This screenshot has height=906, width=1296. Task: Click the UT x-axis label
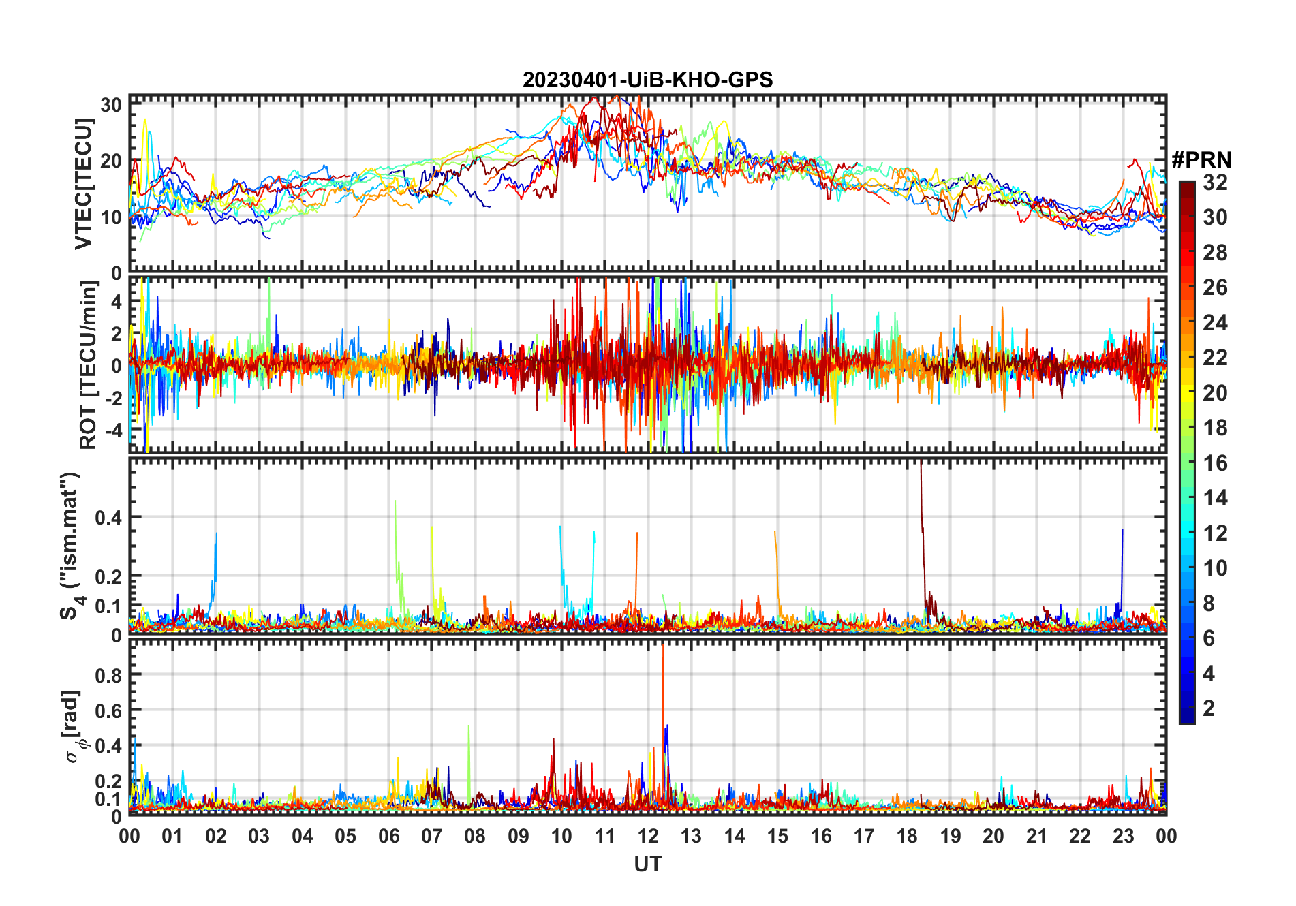[x=647, y=864]
